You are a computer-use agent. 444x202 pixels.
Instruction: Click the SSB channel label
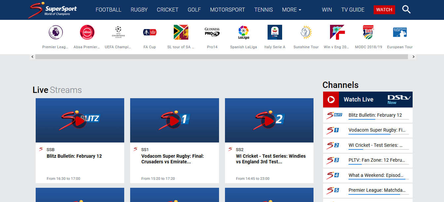pos(51,150)
